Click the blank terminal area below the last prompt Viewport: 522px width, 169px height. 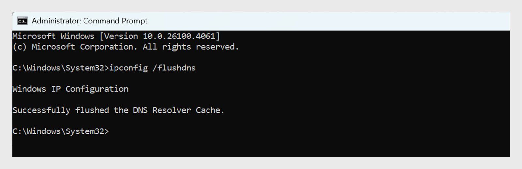[x=261, y=146]
